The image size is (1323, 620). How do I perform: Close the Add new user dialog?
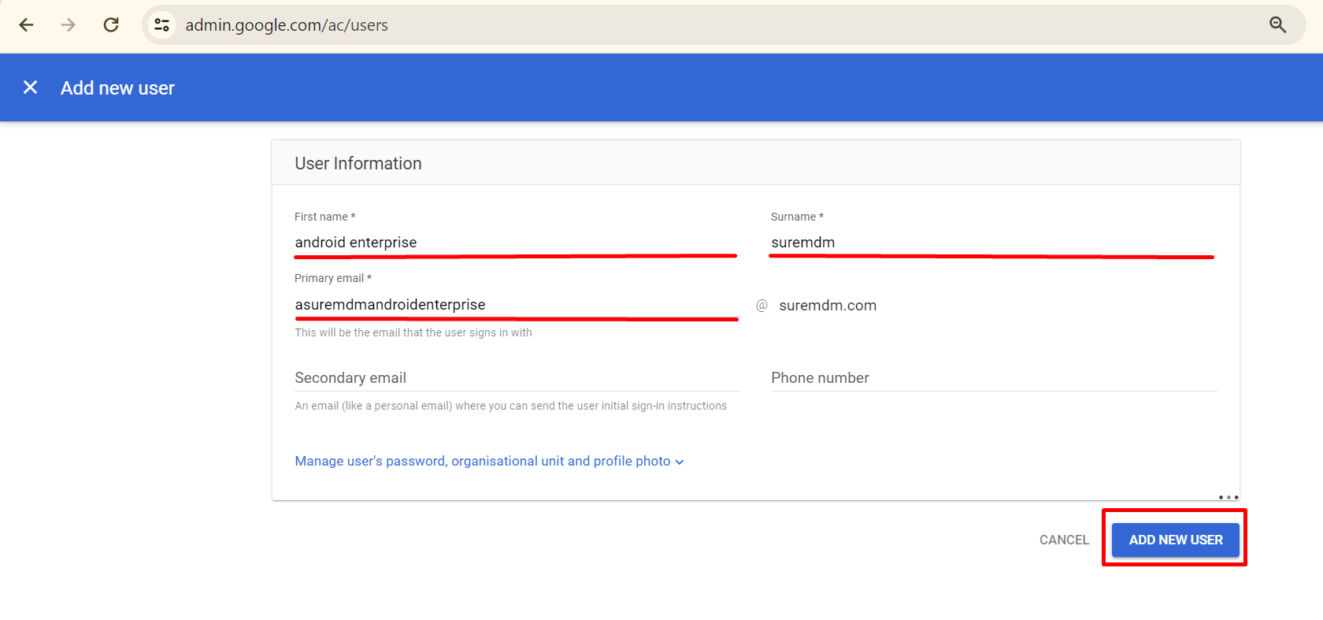click(x=30, y=87)
